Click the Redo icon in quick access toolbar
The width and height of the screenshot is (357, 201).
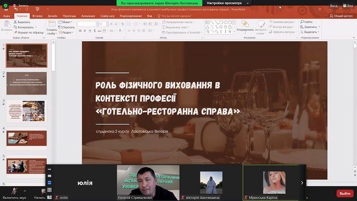coord(27,9)
